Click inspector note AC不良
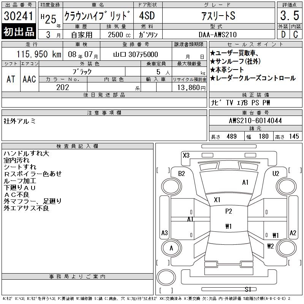 pyautogui.click(x=16, y=195)
